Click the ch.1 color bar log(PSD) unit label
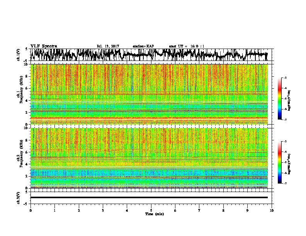 pos(289,101)
